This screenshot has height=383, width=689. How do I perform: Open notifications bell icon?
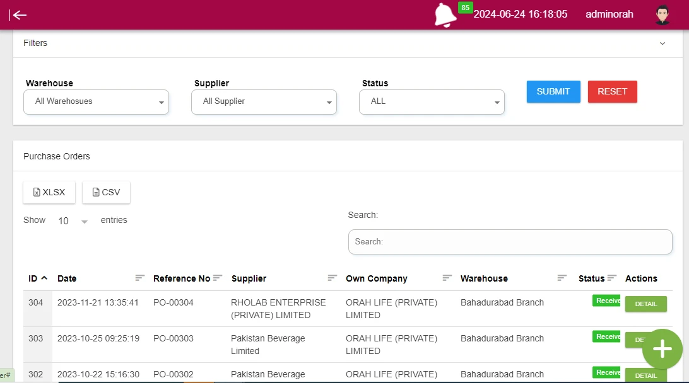click(445, 15)
